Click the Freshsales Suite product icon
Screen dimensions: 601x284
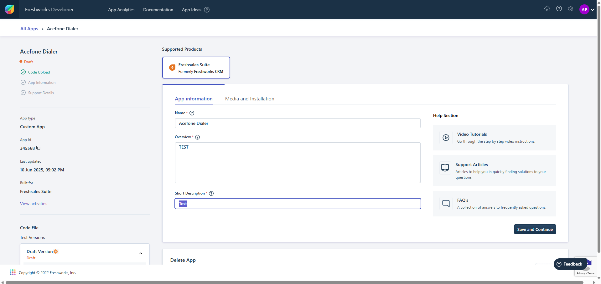[x=172, y=68]
